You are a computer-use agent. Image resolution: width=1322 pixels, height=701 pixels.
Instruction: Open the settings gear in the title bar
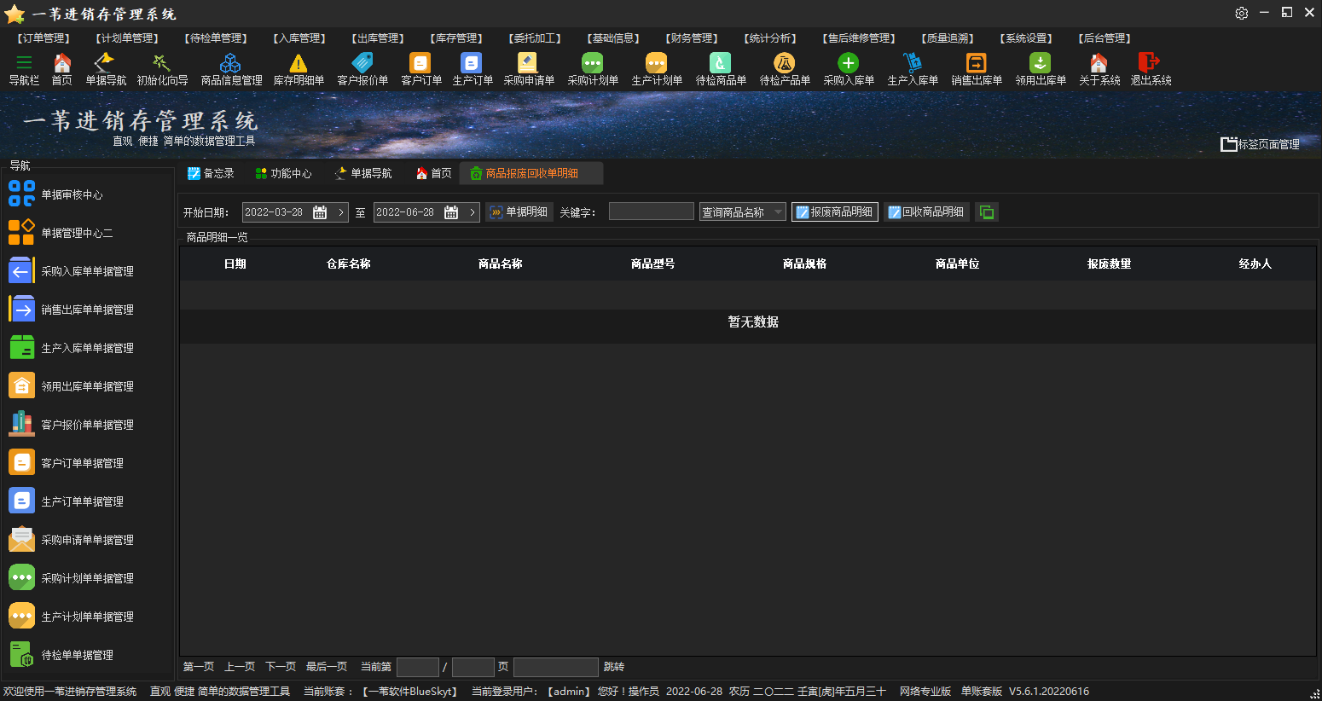[1241, 13]
